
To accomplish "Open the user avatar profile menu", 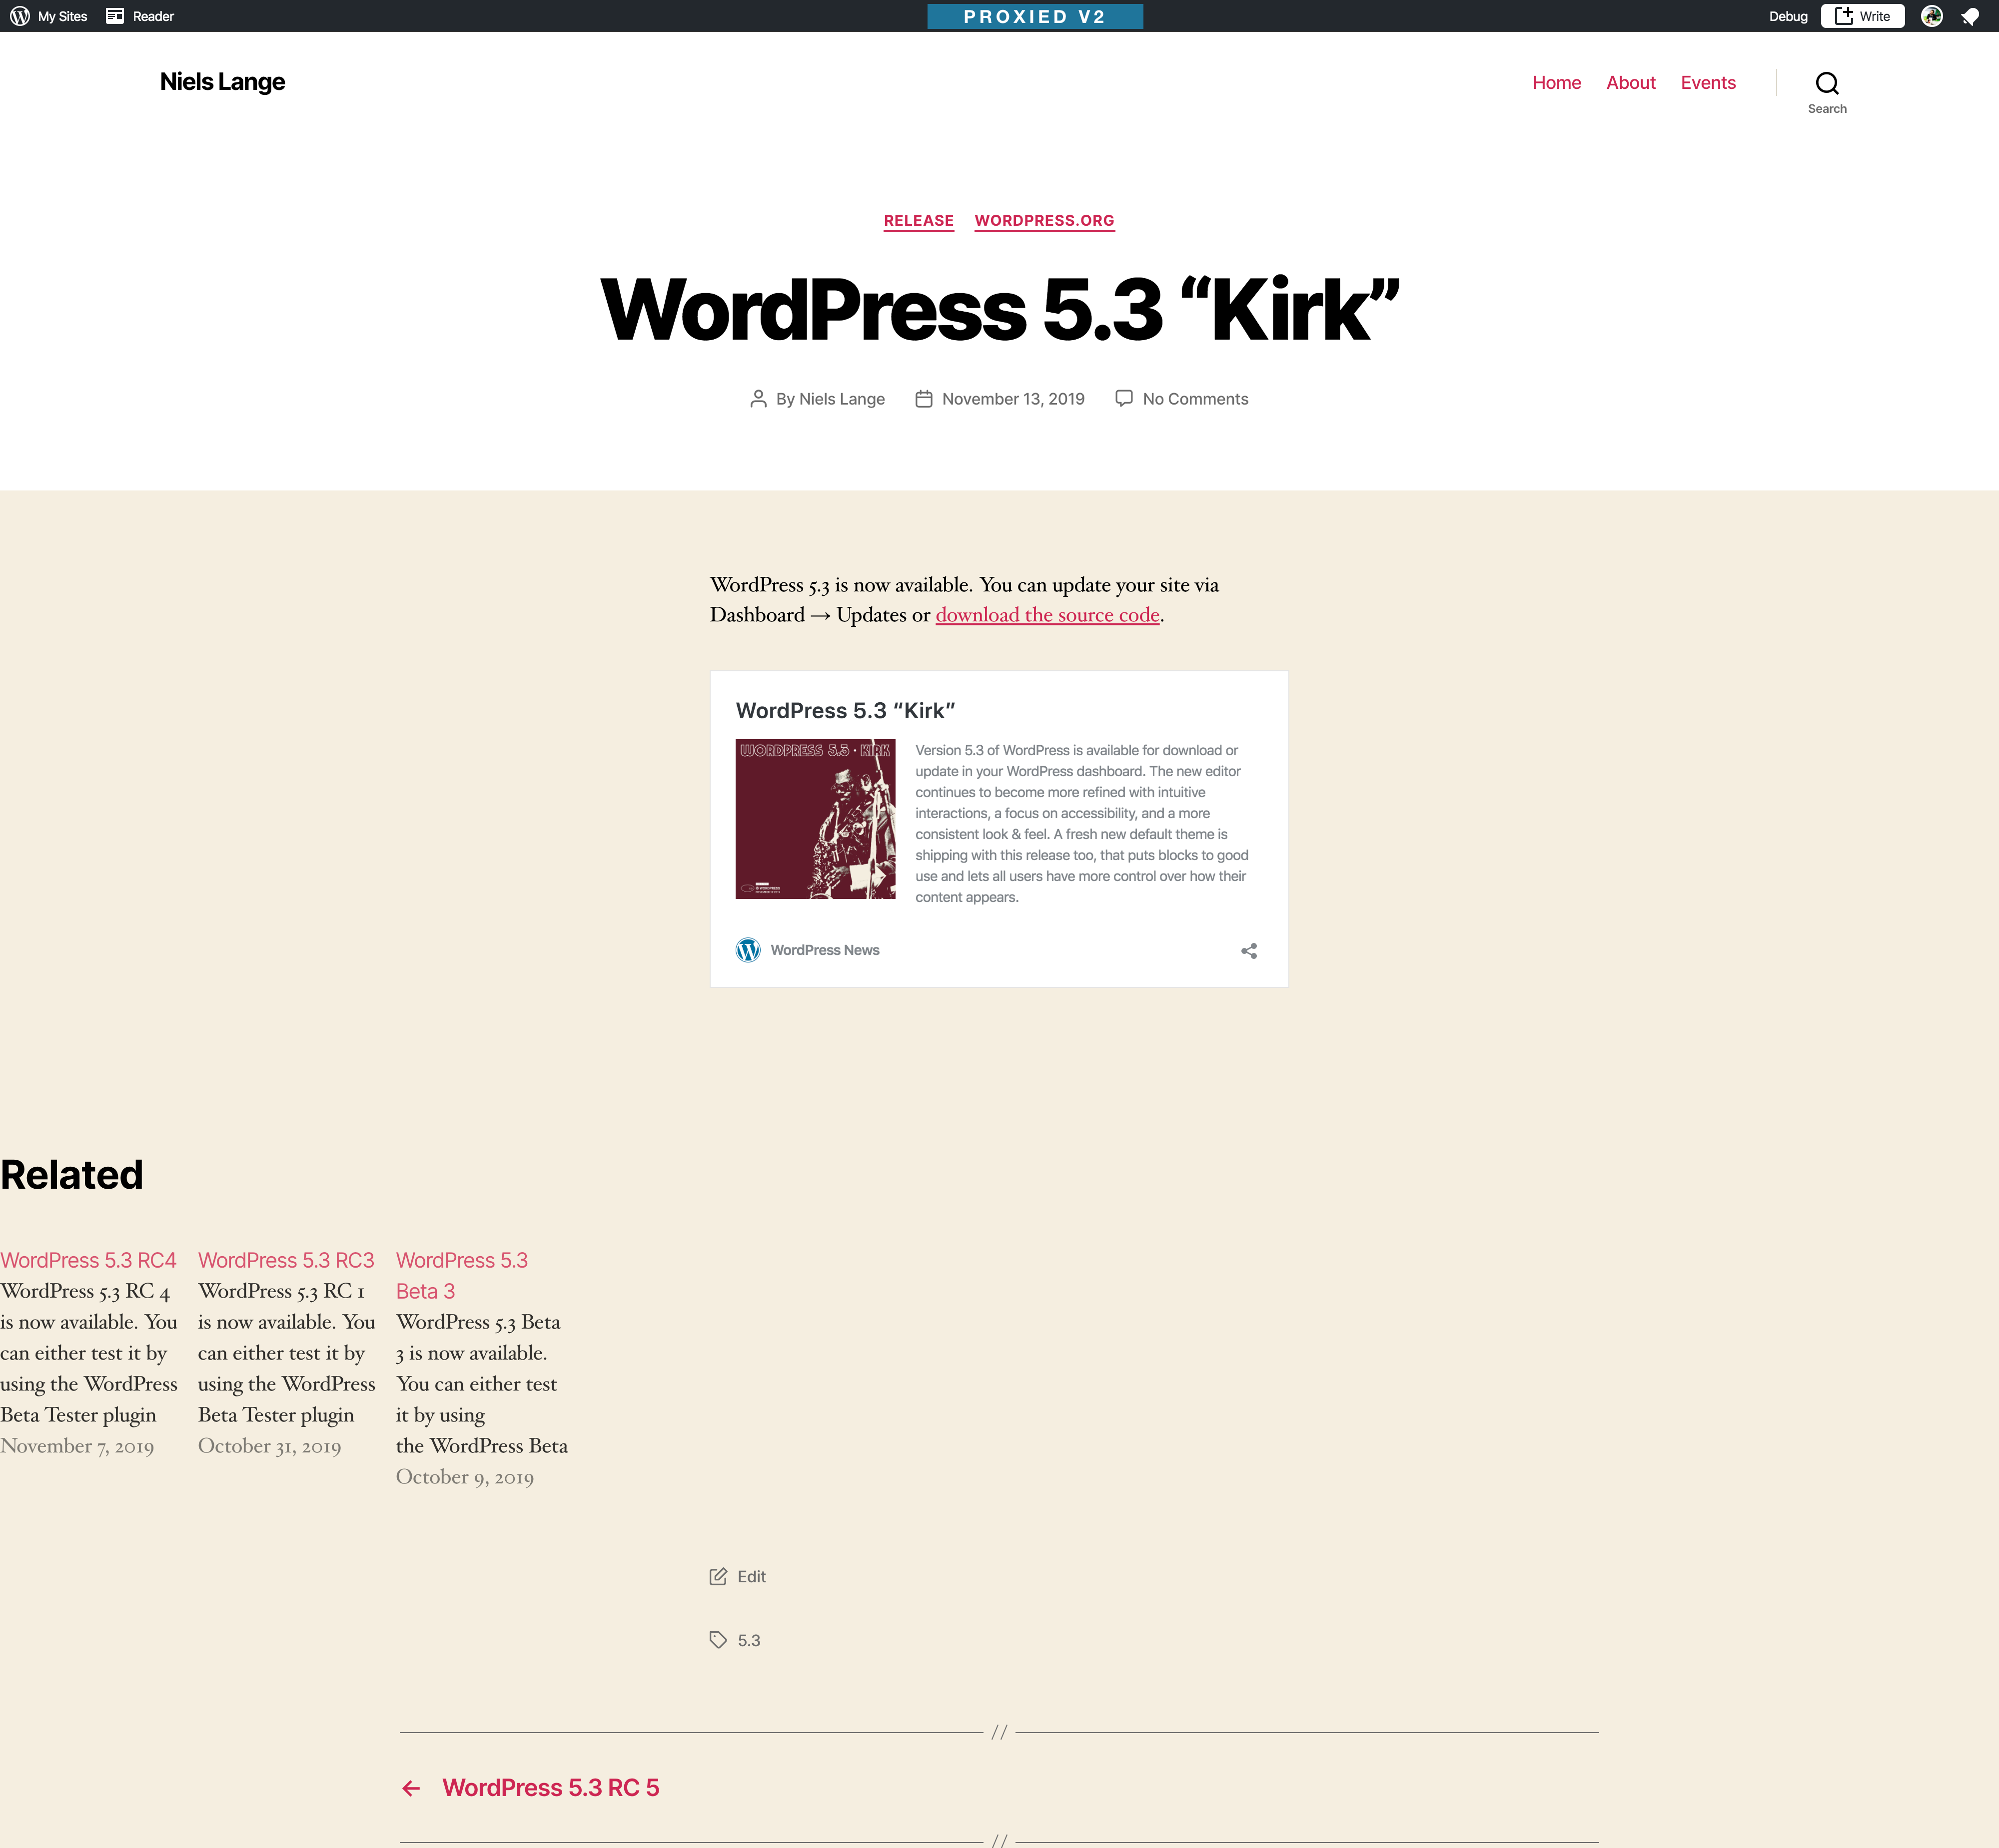I will click(x=1932, y=16).
